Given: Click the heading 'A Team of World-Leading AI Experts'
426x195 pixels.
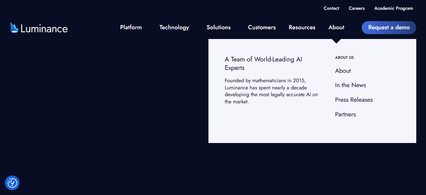Looking at the screenshot, I should tap(263, 64).
